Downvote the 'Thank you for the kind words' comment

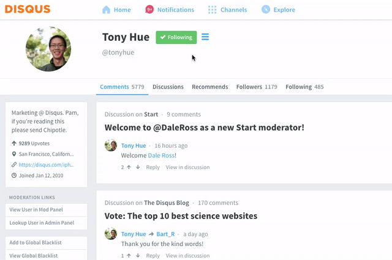tap(138, 256)
